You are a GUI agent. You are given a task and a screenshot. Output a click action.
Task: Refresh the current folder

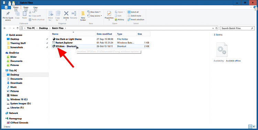tap(216, 28)
